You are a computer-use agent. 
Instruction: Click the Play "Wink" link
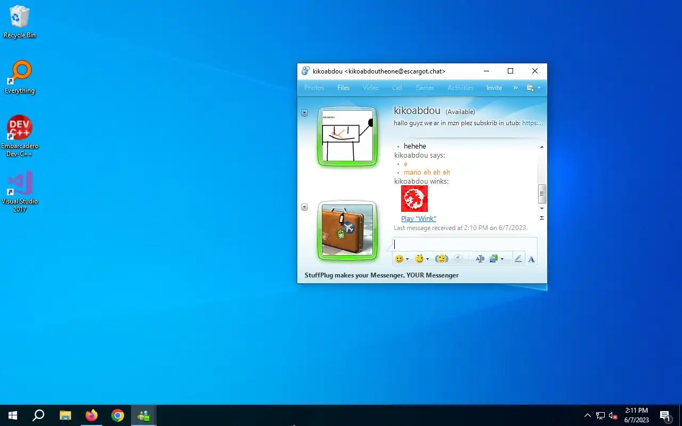click(419, 219)
